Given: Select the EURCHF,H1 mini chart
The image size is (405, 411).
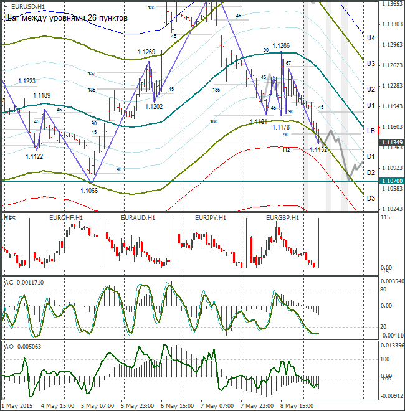Looking at the screenshot, I should click(65, 242).
